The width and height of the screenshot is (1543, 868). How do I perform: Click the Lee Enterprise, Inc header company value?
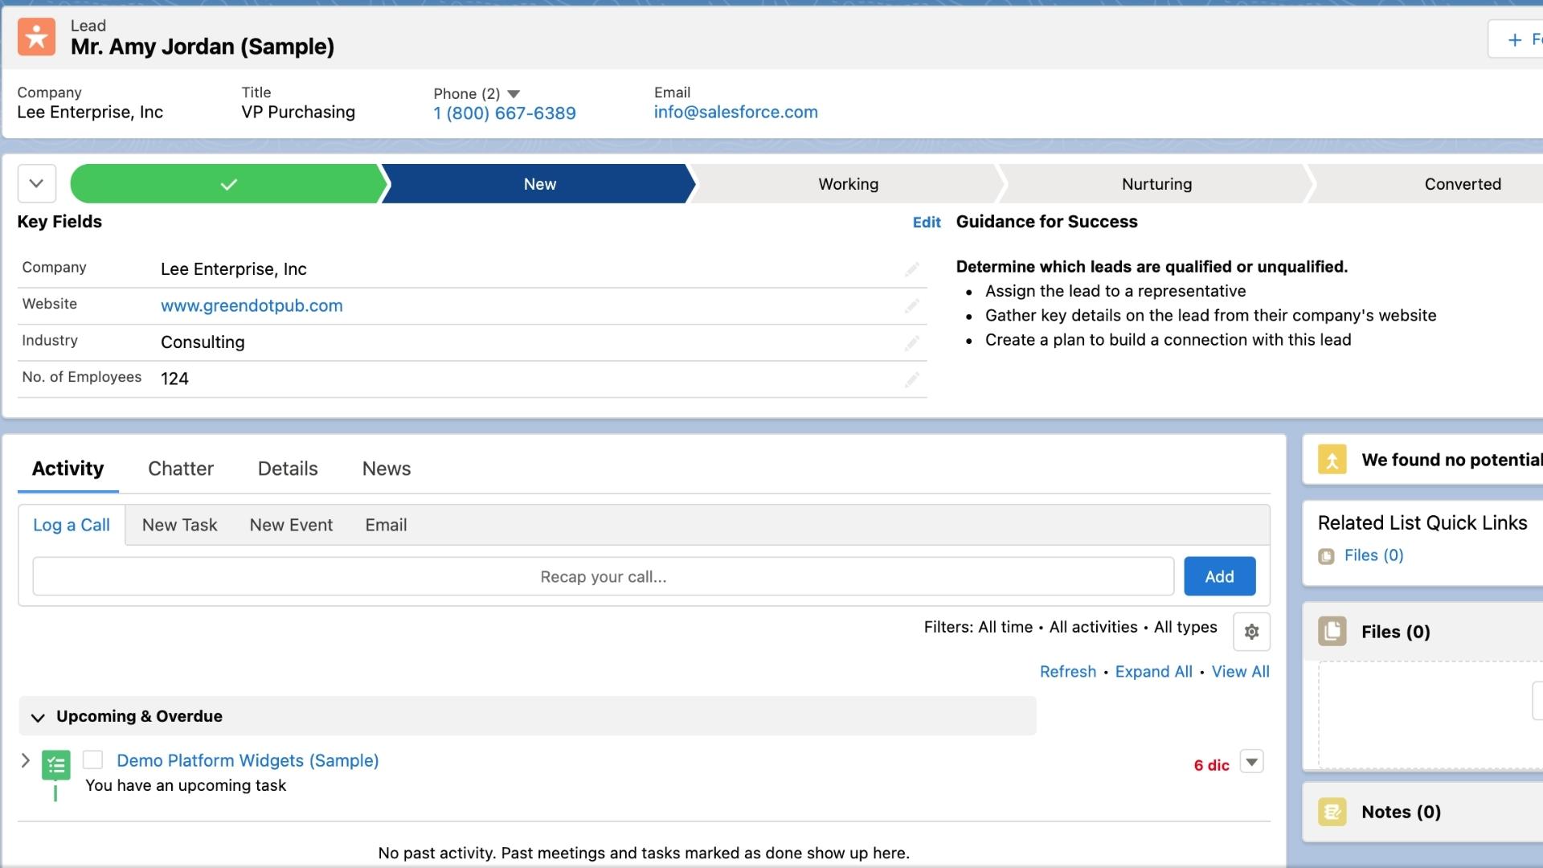tap(90, 113)
